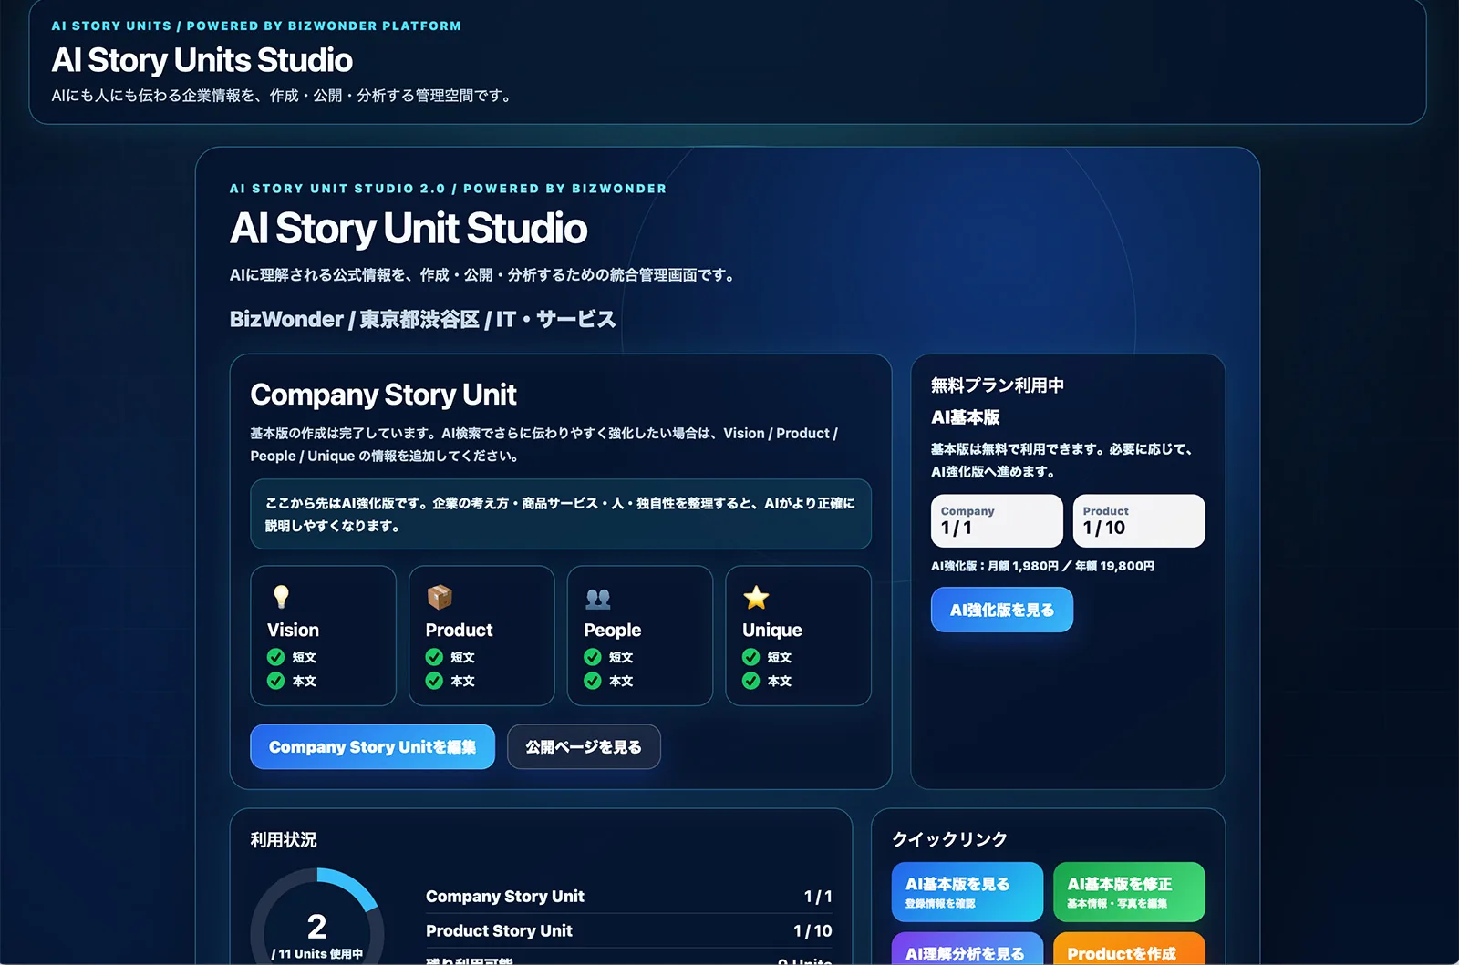Image resolution: width=1459 pixels, height=965 pixels.
Task: Click 無料プラン利用中 label
Action: pyautogui.click(x=998, y=385)
